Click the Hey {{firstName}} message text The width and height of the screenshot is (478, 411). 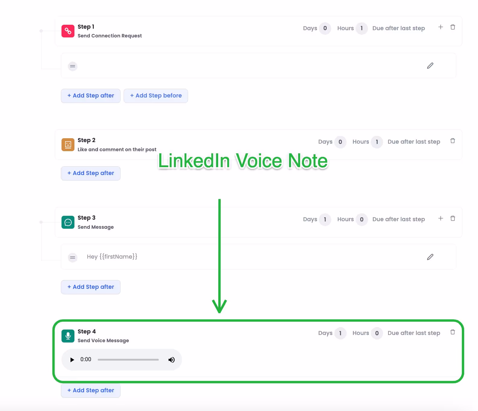click(x=112, y=257)
